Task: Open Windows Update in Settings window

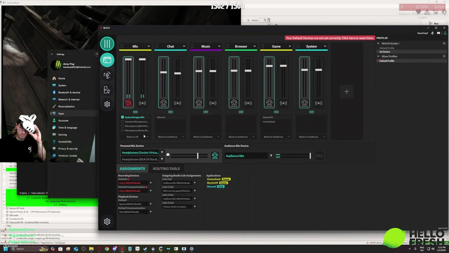Action: click(x=73, y=156)
